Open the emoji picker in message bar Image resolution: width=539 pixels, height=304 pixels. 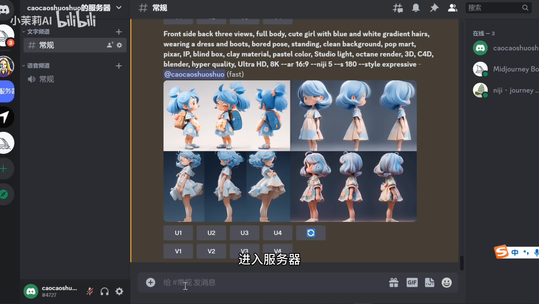(446, 283)
